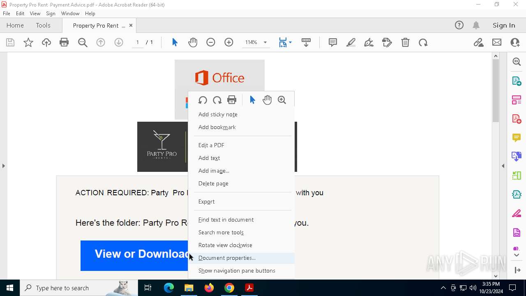This screenshot has width=526, height=296.
Task: Open the notifications bell
Action: click(x=476, y=25)
